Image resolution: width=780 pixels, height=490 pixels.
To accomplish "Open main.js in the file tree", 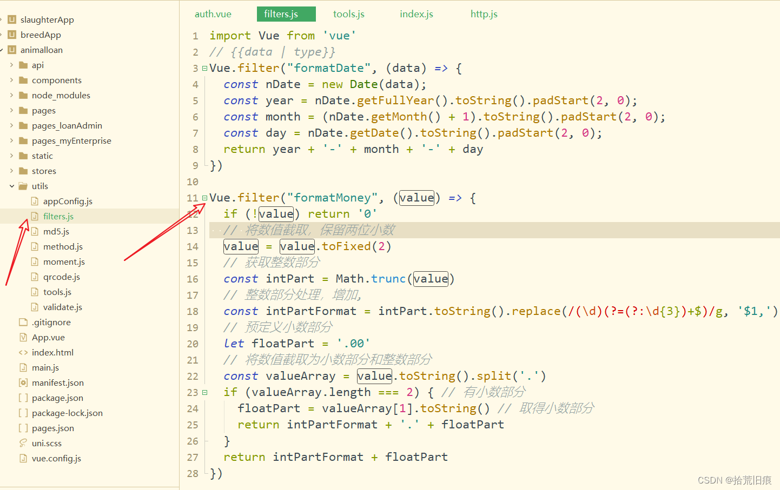I will [45, 367].
